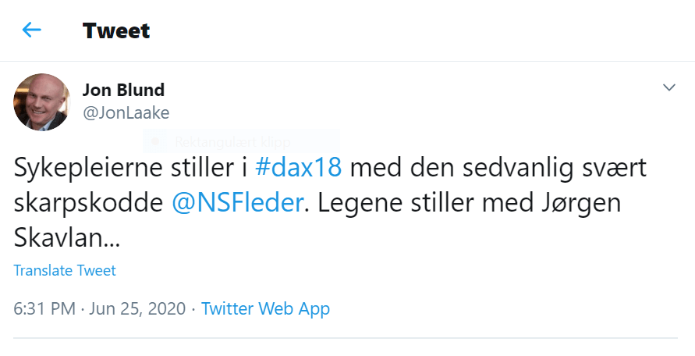Click the @JonLaake handle

pos(126,112)
